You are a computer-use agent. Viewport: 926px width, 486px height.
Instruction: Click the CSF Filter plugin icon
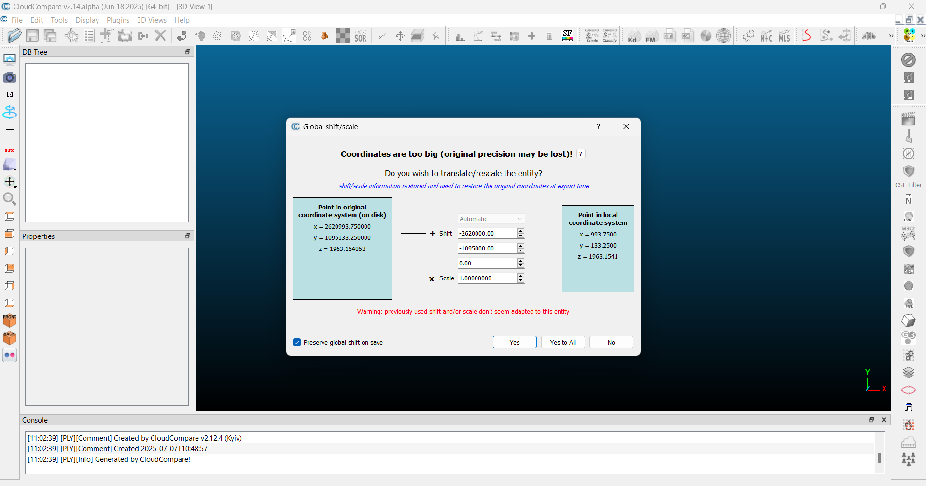point(909,172)
